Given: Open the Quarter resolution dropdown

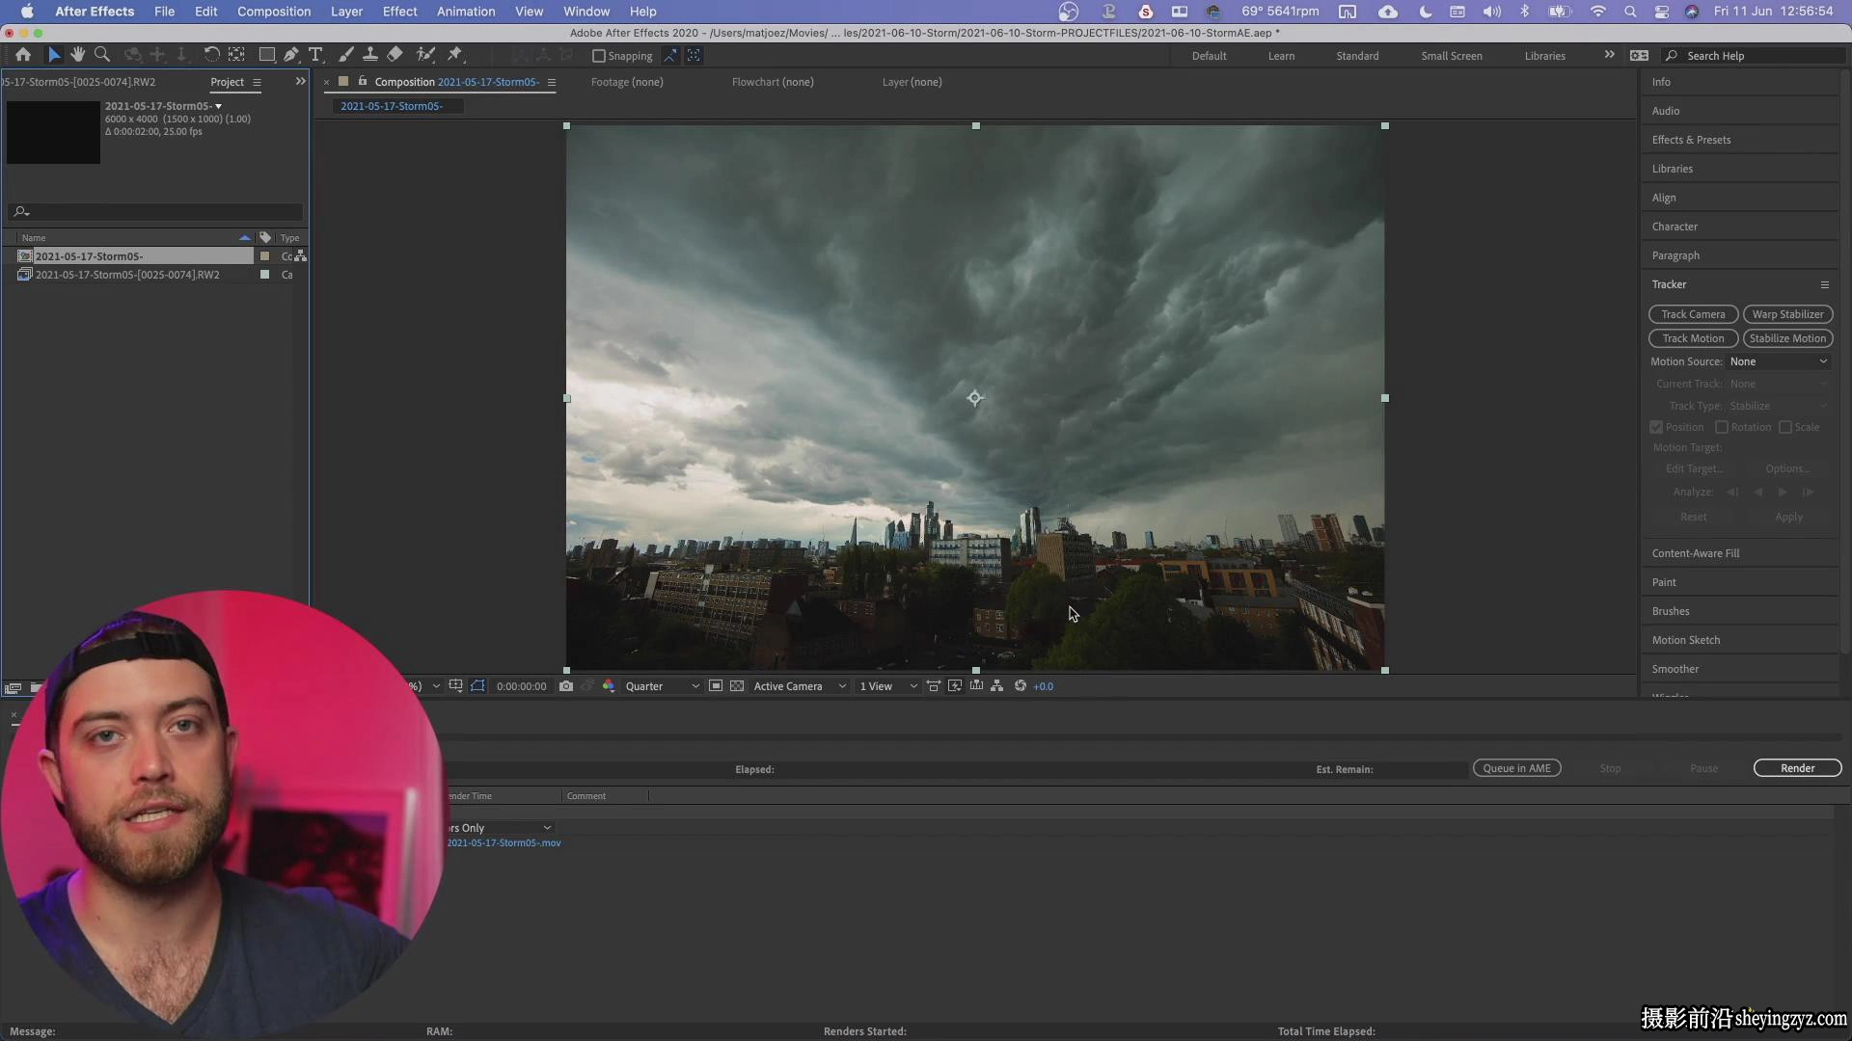Looking at the screenshot, I should (662, 686).
